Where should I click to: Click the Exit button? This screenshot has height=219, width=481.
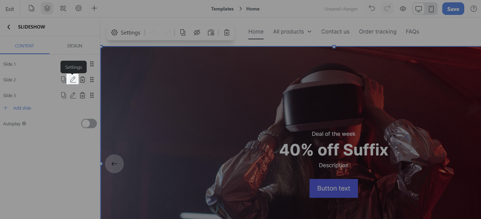tap(10, 9)
